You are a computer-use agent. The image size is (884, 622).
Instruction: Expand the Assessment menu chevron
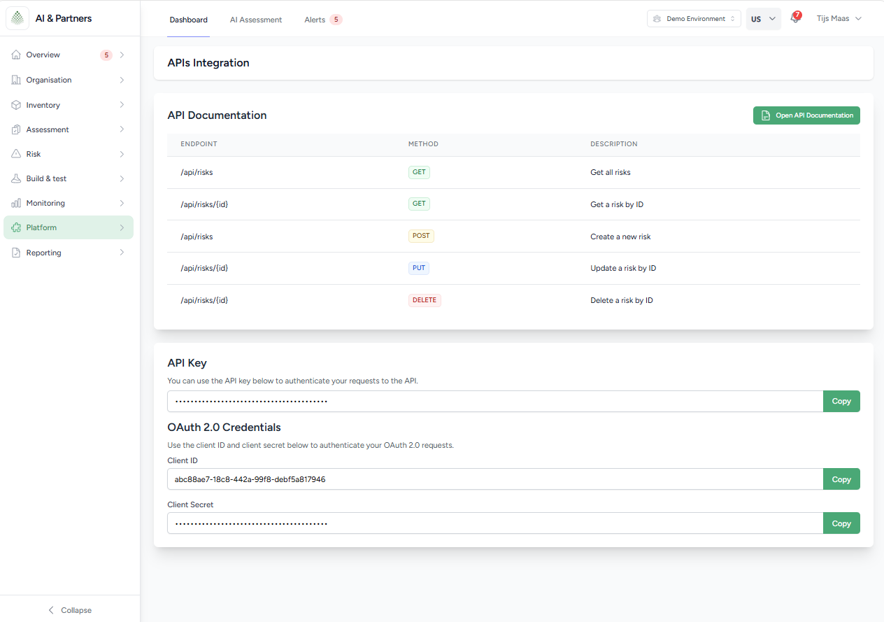tap(122, 129)
